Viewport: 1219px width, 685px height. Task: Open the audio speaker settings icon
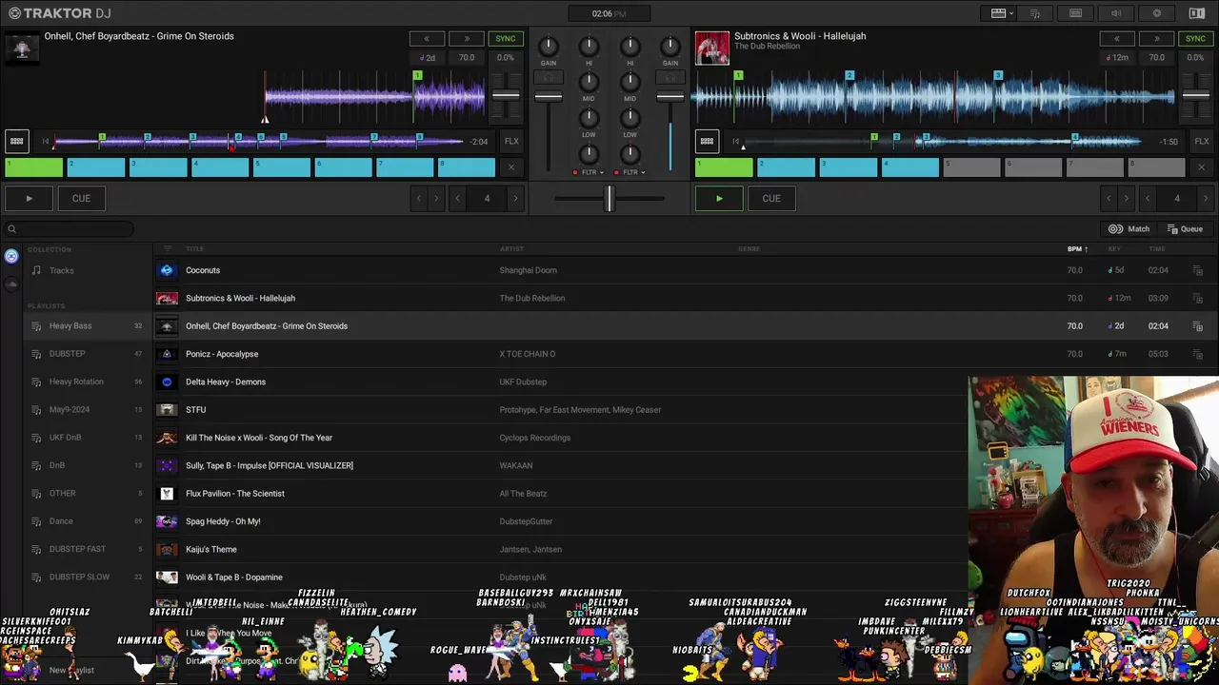pos(1116,13)
